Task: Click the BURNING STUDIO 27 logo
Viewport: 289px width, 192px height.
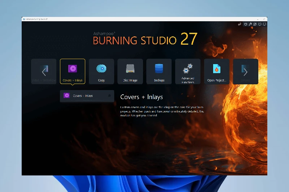Action: pyautogui.click(x=145, y=39)
